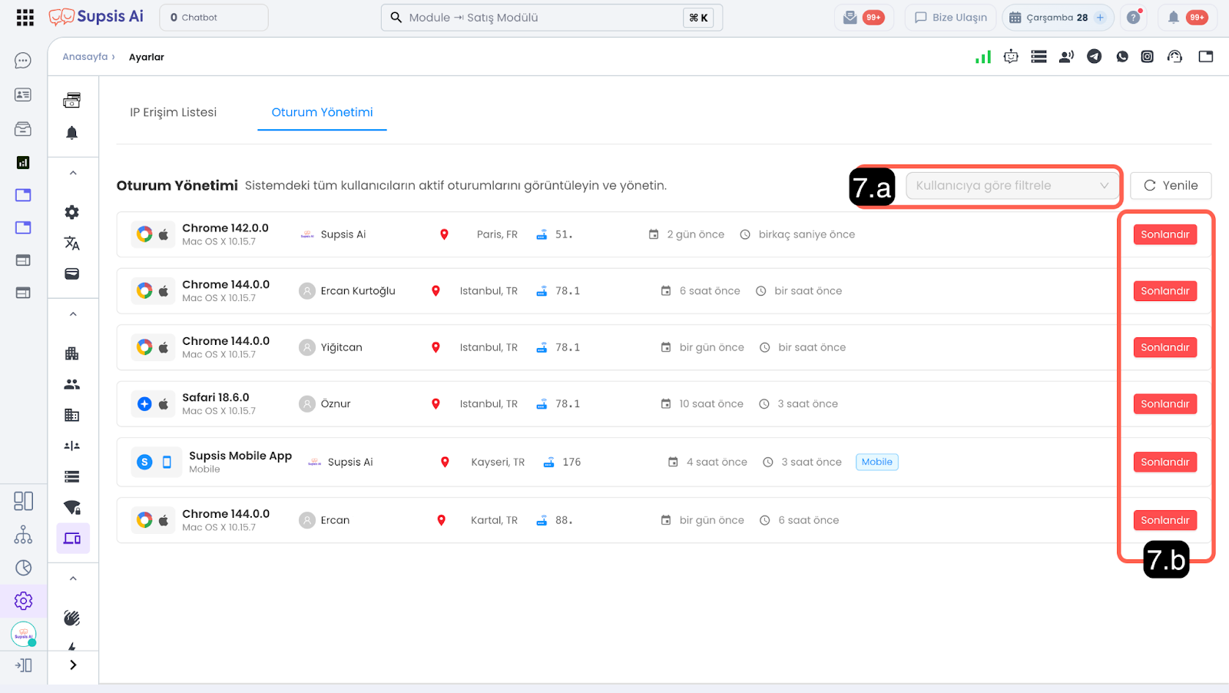The height and width of the screenshot is (693, 1229).
Task: Collapse the first settings sidebar section chevron
Action: pos(73,173)
